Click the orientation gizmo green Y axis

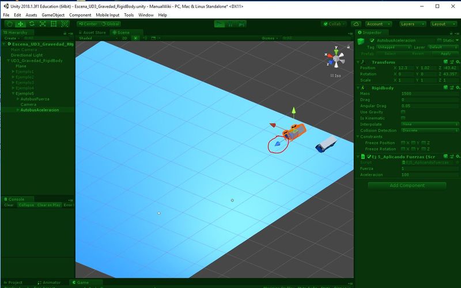point(336,52)
